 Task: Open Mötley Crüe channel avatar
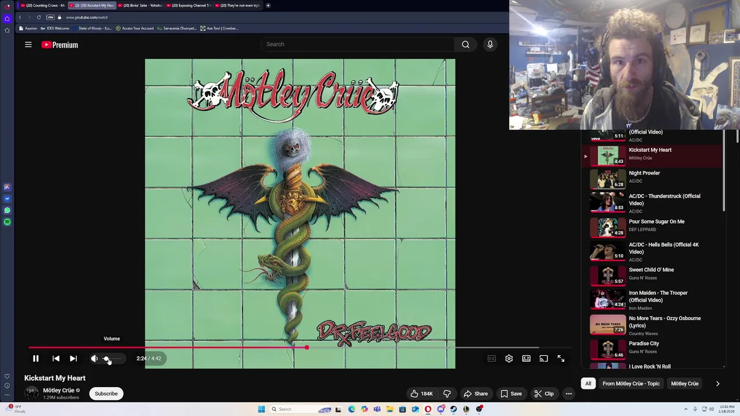click(x=31, y=393)
